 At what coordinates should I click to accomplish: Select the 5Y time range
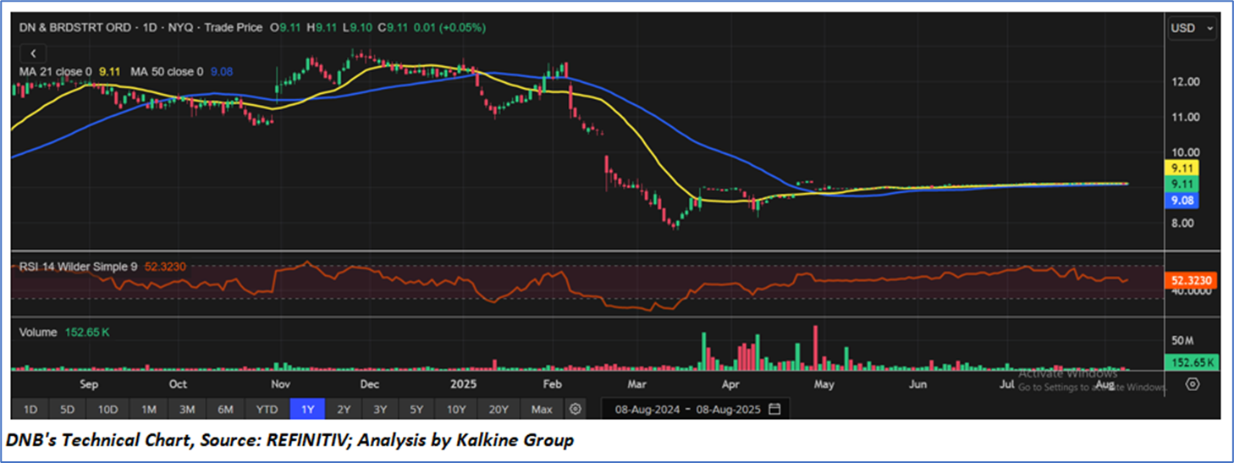click(416, 410)
